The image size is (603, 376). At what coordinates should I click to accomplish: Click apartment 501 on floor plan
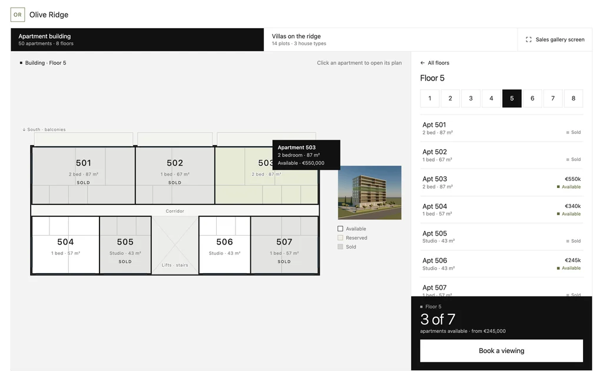point(84,175)
